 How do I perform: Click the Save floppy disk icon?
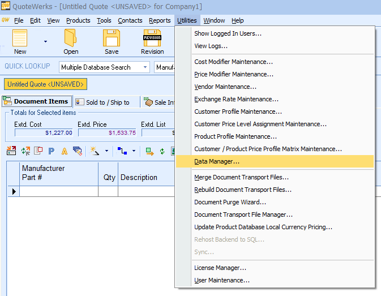coord(112,38)
